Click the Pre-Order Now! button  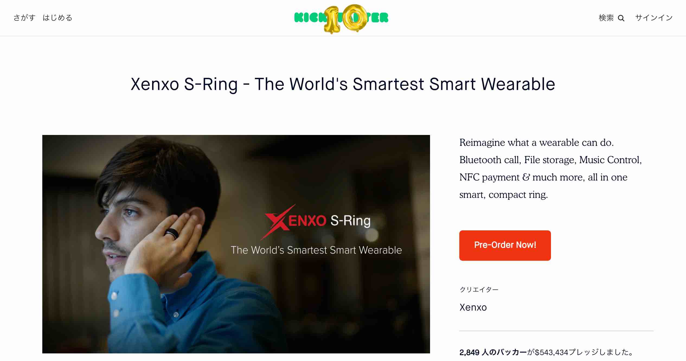click(505, 245)
